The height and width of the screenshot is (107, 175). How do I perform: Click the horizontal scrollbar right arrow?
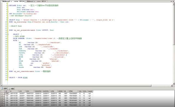[172, 85]
